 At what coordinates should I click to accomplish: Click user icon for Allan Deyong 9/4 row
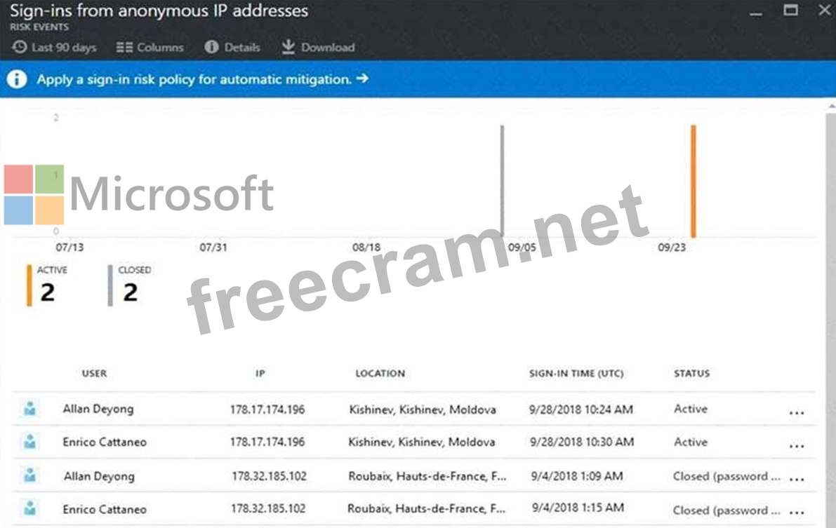pyautogui.click(x=30, y=475)
